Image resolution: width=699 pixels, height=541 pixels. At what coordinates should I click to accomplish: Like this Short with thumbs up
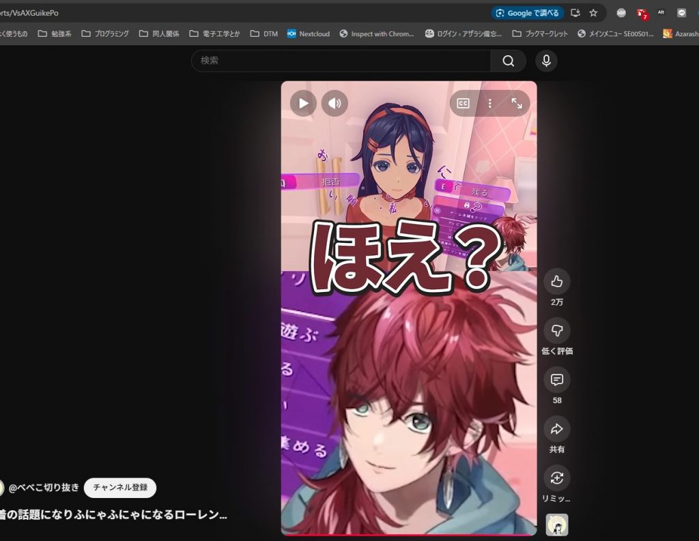click(556, 281)
